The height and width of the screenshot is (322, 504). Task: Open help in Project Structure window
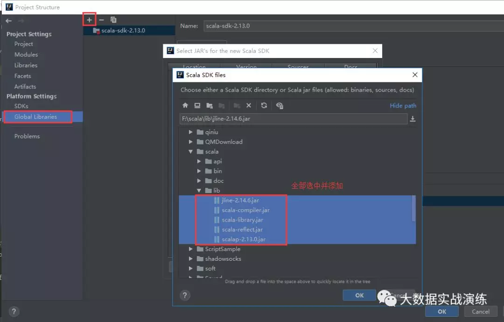click(14, 311)
